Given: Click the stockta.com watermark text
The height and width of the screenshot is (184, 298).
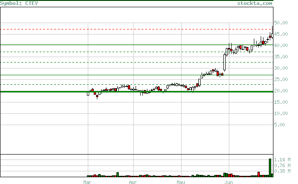Looking at the screenshot, I should (254, 3).
